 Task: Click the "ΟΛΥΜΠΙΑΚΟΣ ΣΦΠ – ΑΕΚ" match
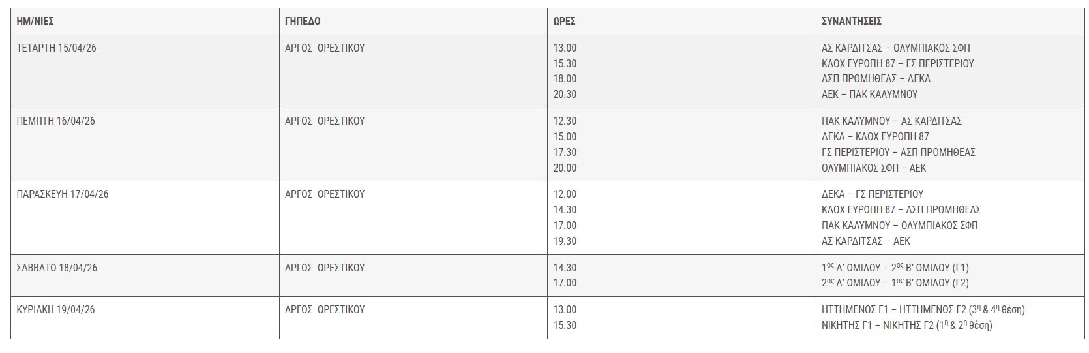point(873,168)
